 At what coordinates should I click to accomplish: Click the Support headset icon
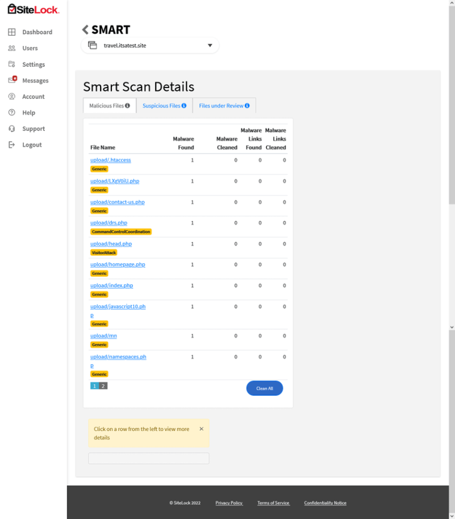[11, 129]
